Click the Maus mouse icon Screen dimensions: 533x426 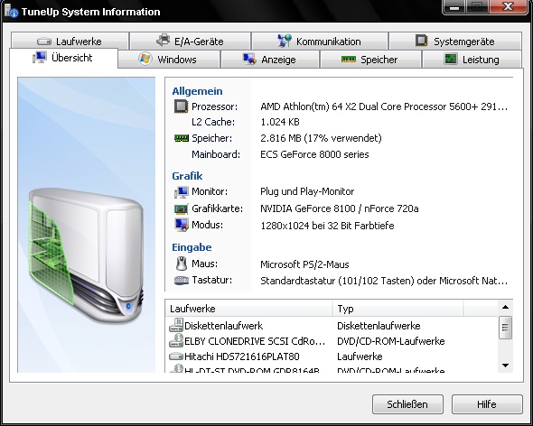coord(182,264)
